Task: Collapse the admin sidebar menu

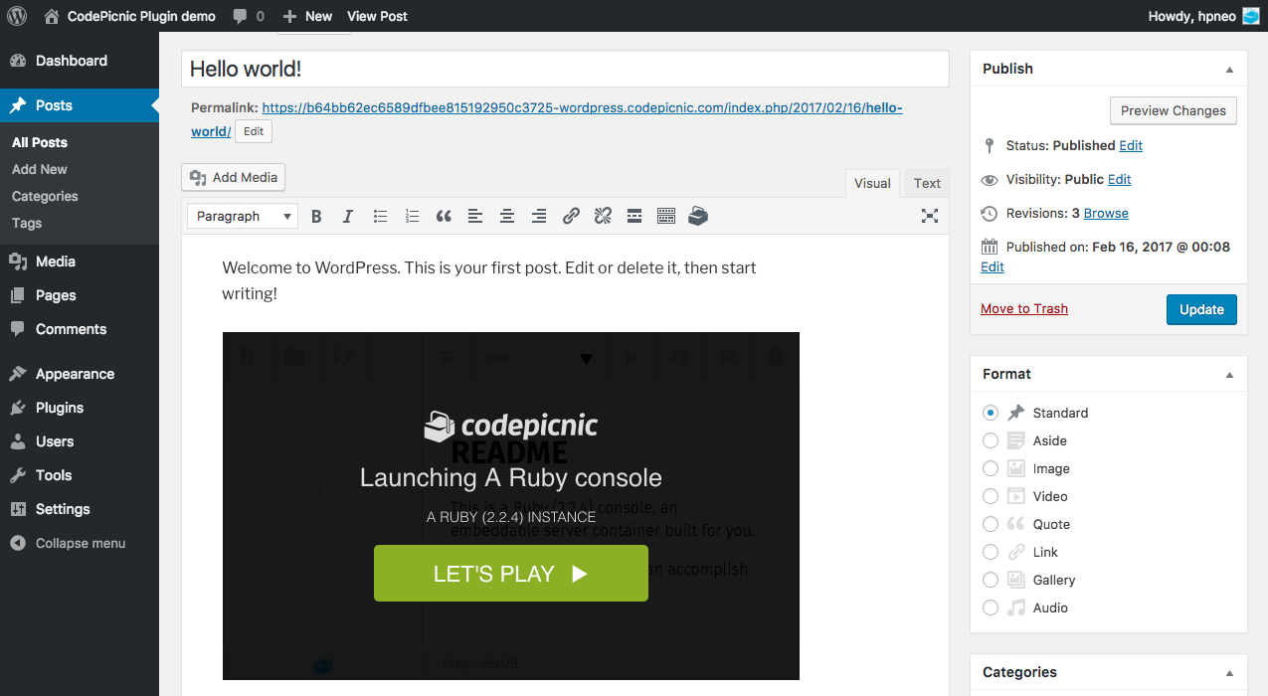Action: click(x=80, y=543)
